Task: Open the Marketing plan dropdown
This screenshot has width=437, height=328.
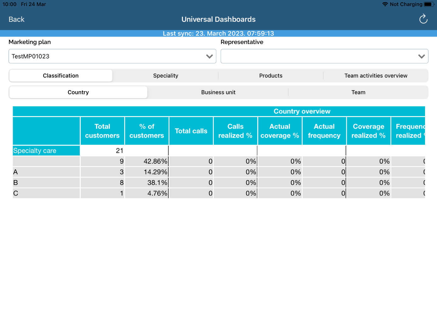Action: (x=112, y=56)
